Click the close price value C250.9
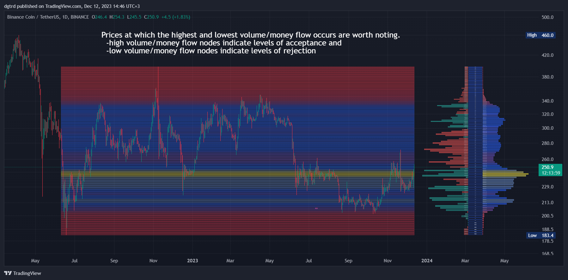Viewport: 568px width, 280px height. point(151,17)
